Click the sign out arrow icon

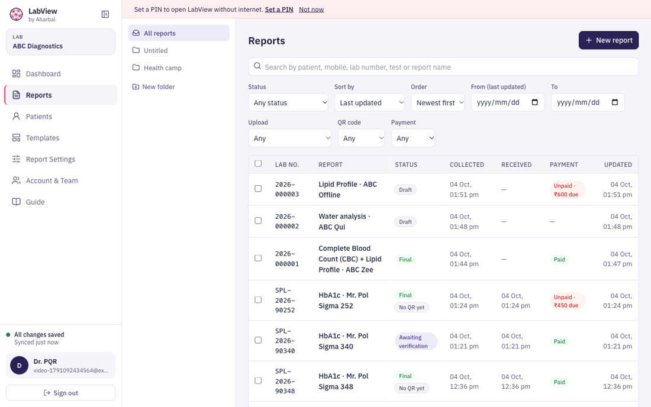click(x=47, y=393)
